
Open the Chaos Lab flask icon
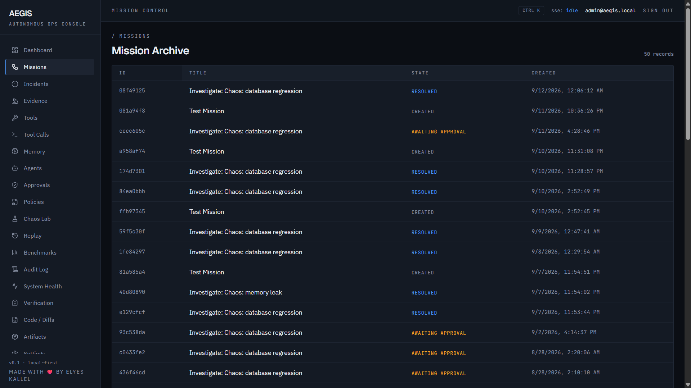click(x=15, y=219)
